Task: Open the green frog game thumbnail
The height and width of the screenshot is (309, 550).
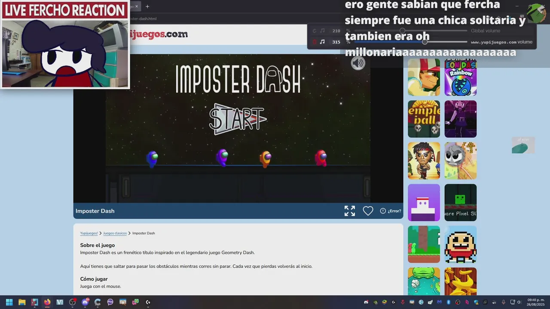Action: click(424, 282)
